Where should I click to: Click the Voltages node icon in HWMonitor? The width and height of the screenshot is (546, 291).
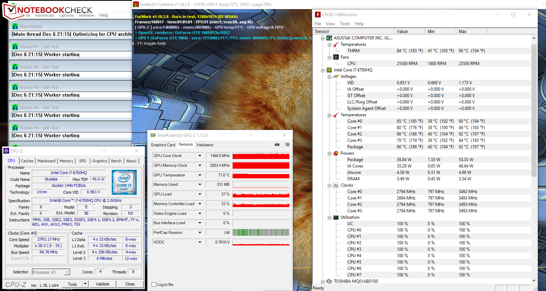(x=336, y=76)
